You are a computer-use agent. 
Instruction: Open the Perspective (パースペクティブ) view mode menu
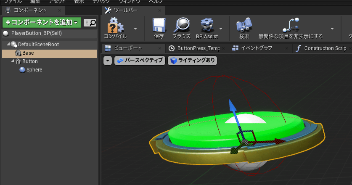[x=140, y=61]
